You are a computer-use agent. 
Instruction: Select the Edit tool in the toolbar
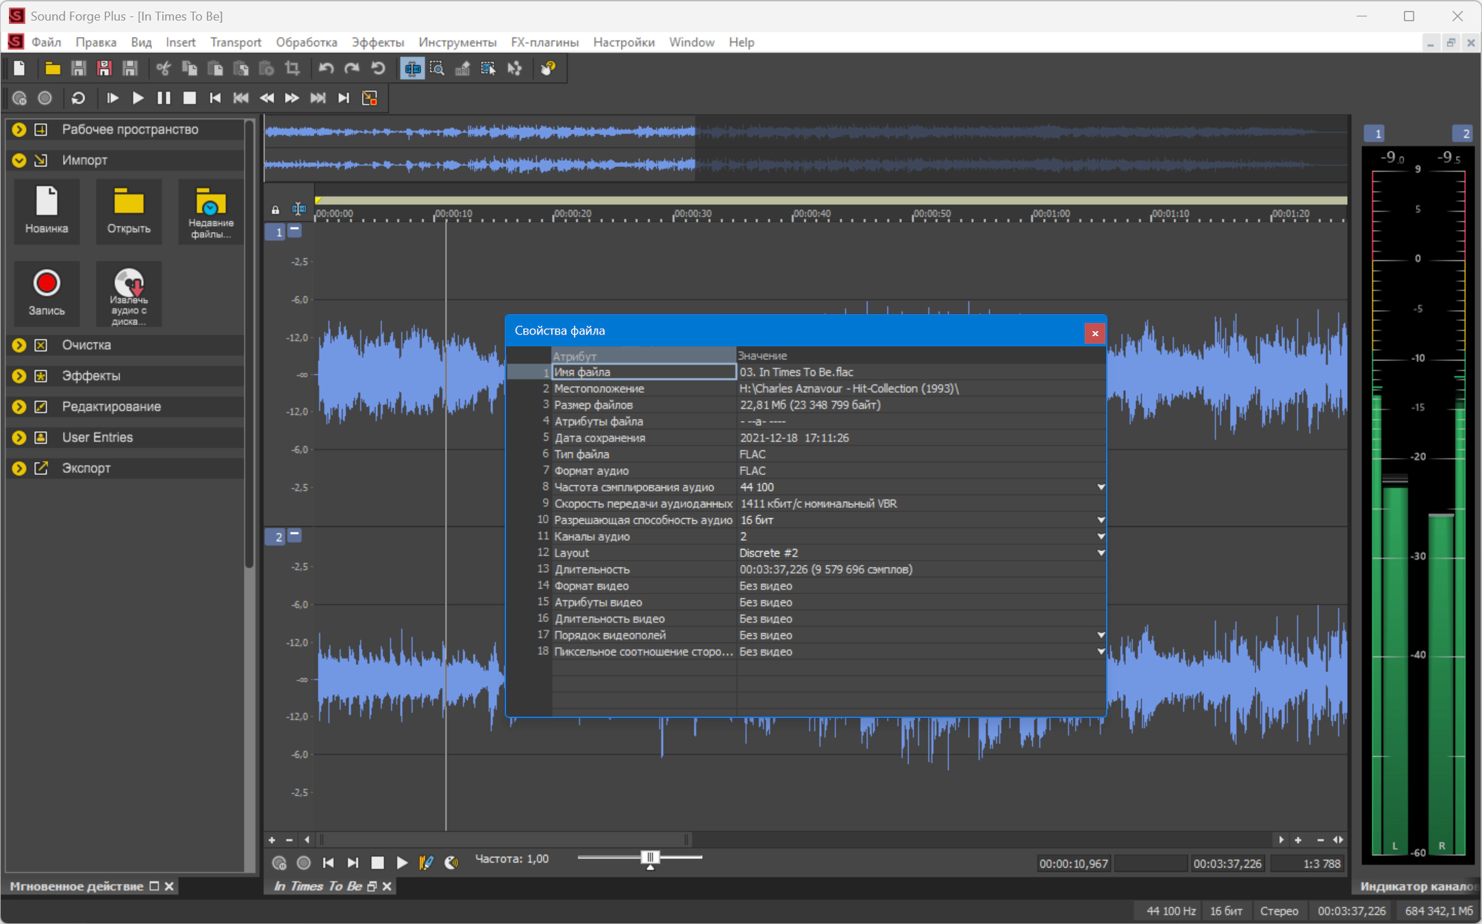pos(412,68)
